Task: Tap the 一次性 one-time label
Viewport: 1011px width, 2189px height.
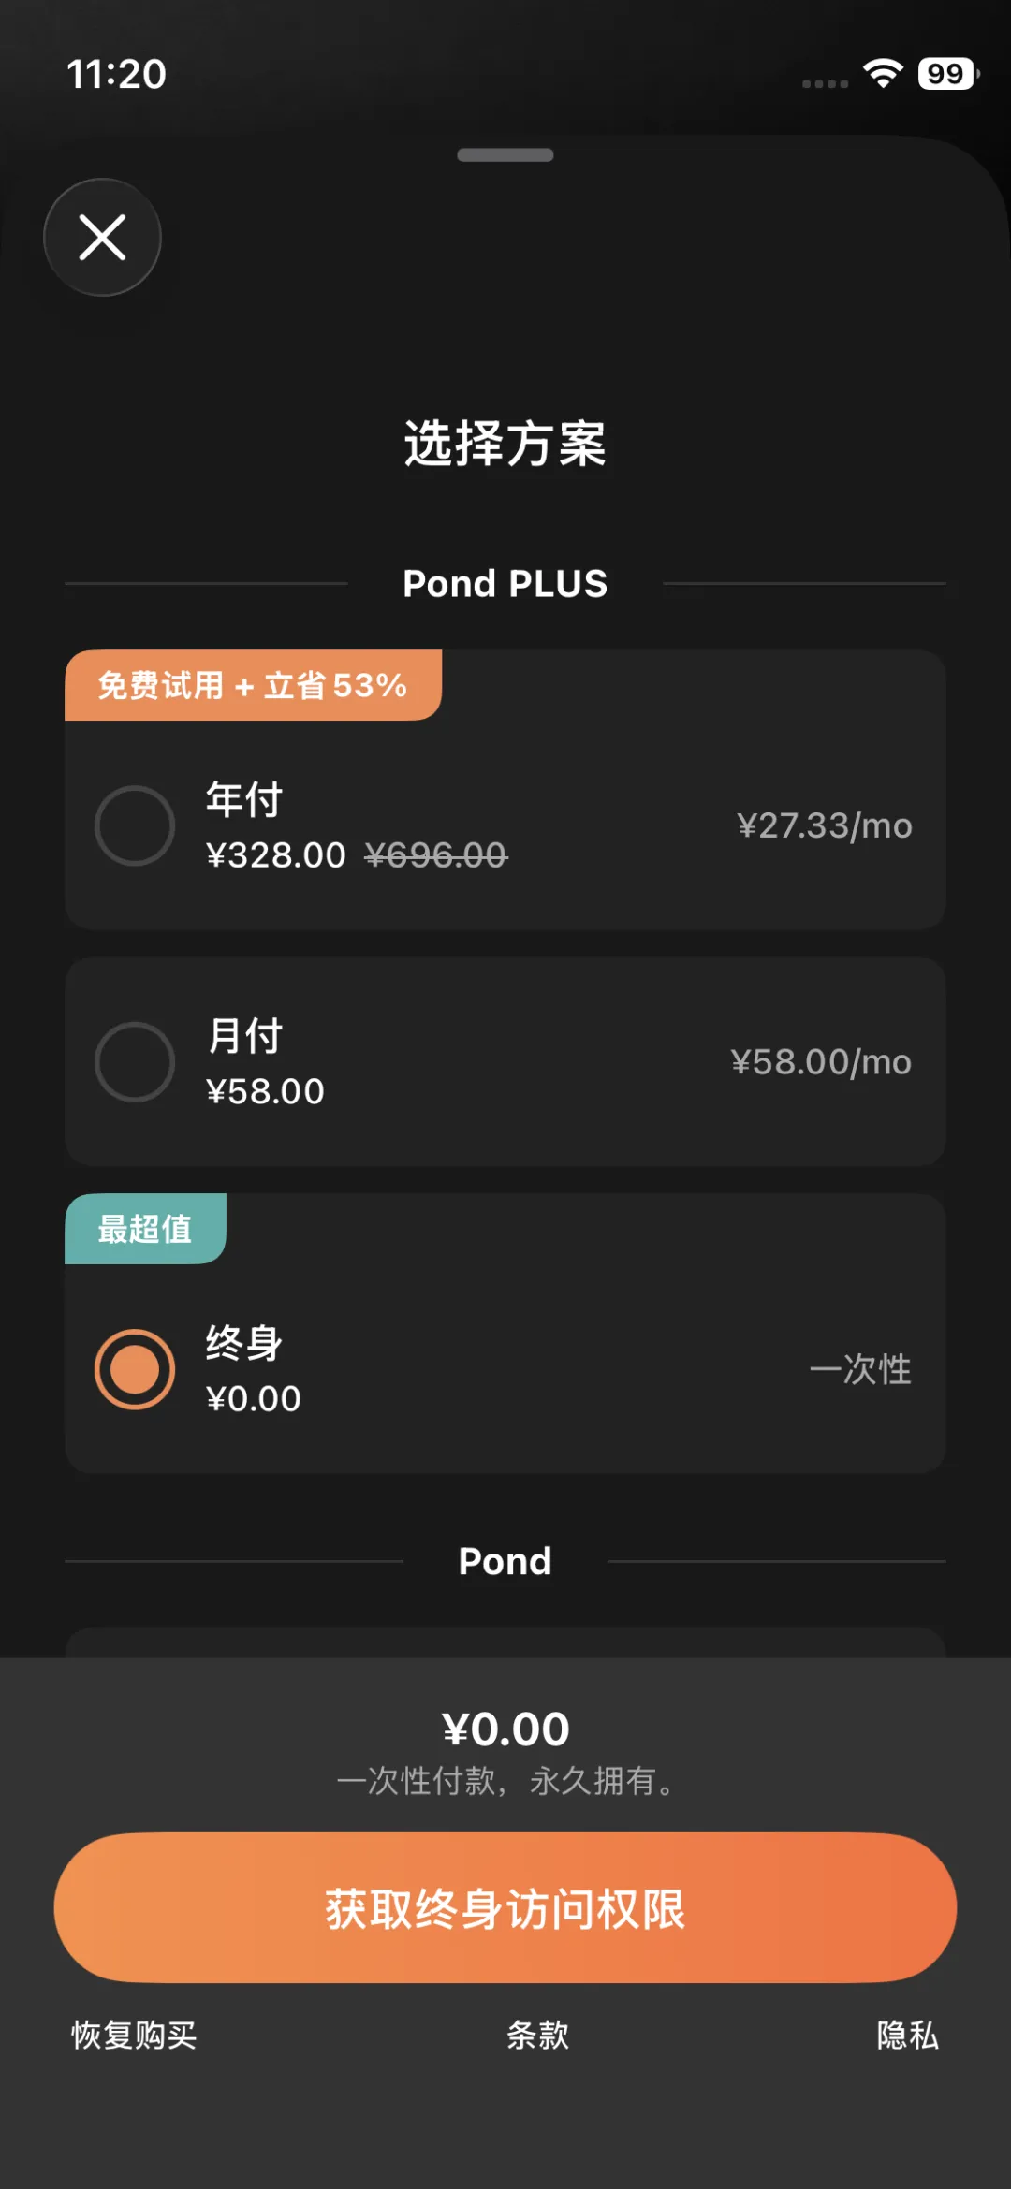Action: point(860,1369)
